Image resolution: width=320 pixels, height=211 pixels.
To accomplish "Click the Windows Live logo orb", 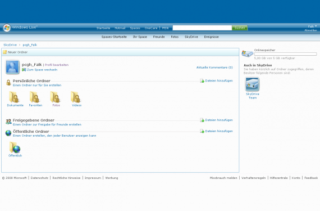I will coord(7,28).
